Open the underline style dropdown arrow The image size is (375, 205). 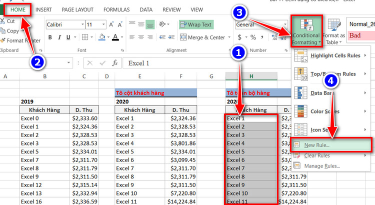pos(75,37)
